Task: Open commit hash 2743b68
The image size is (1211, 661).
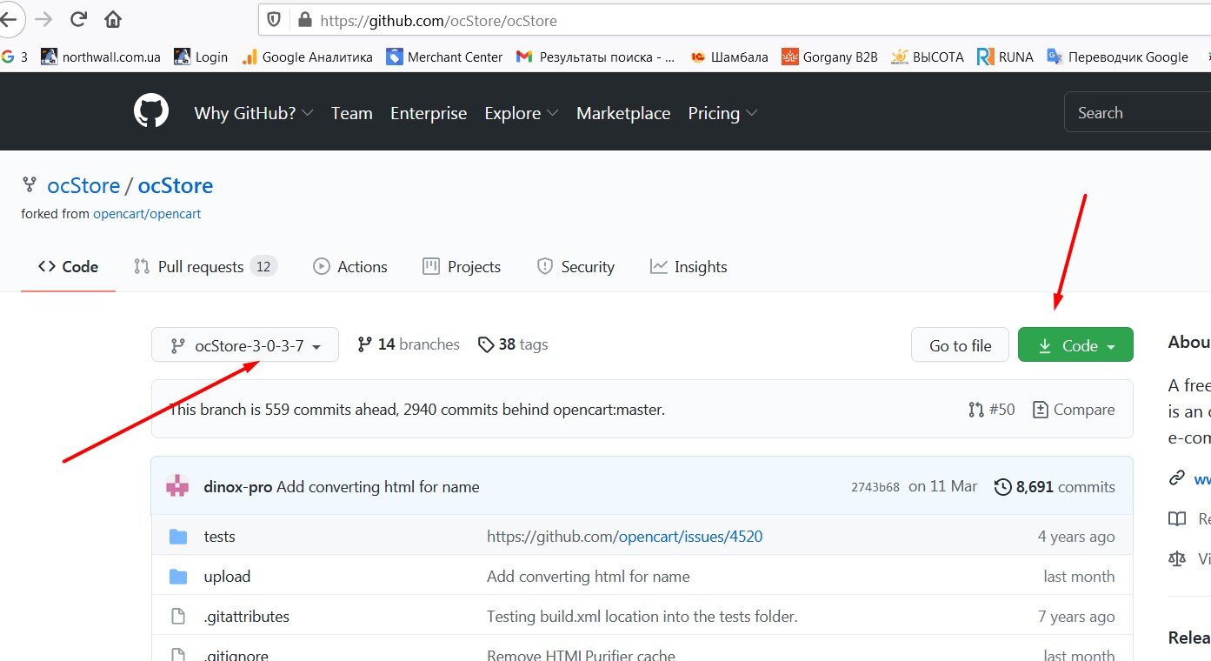Action: pyautogui.click(x=875, y=487)
